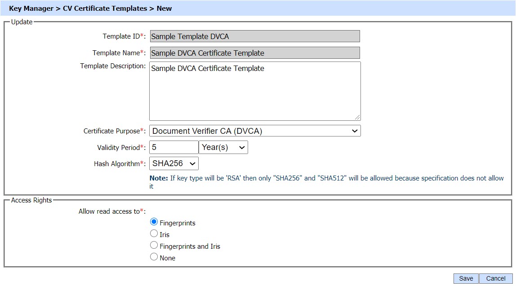Select the Fingerprints radio button
This screenshot has height=286, width=516.
point(154,222)
